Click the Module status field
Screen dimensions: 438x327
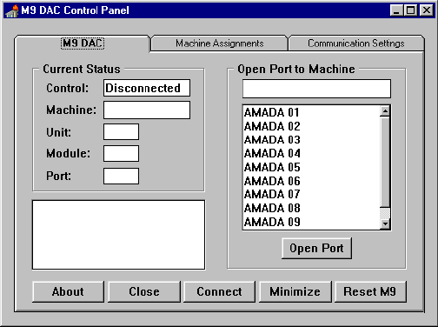(121, 154)
